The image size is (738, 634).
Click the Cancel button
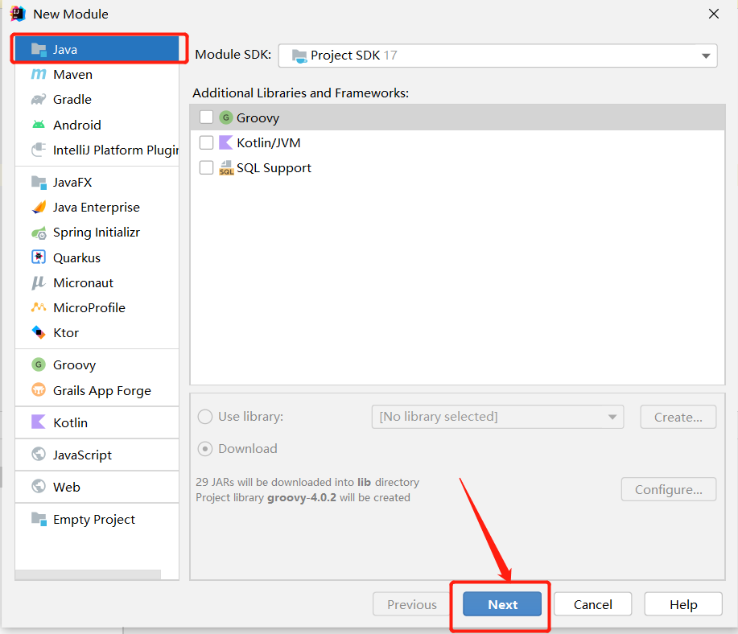[x=592, y=604]
